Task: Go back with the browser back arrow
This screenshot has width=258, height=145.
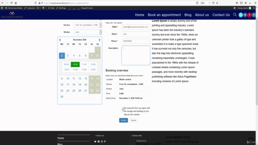Action: [3, 3]
